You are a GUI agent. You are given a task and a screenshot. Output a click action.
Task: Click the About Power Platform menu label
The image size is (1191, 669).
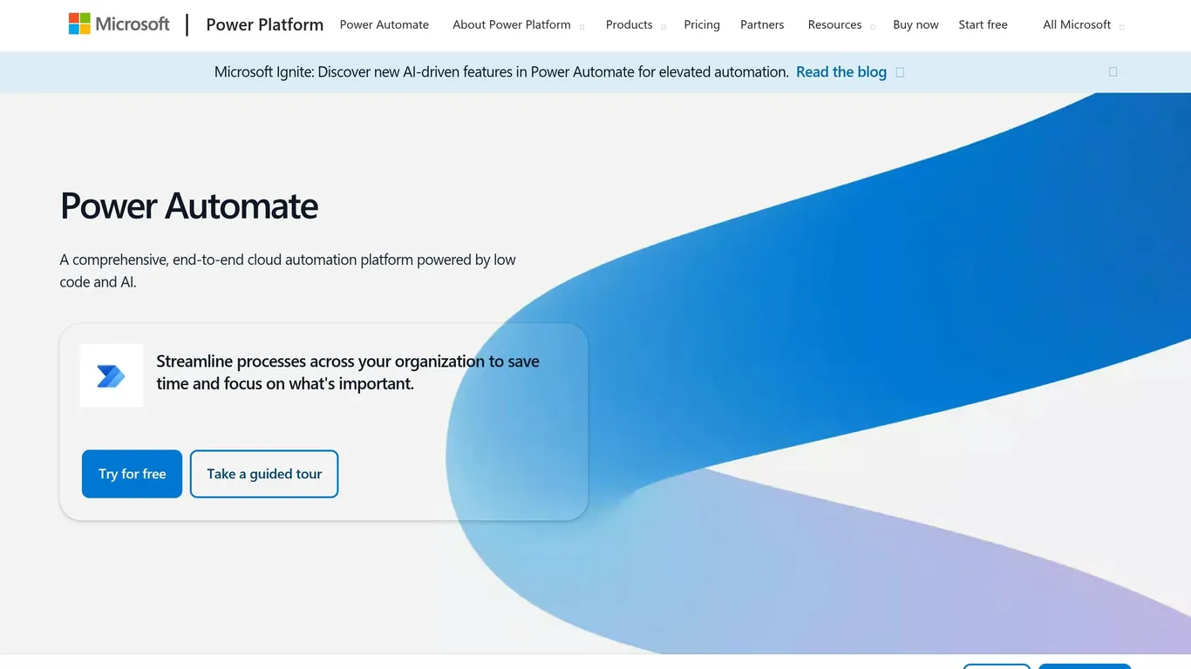tap(512, 24)
